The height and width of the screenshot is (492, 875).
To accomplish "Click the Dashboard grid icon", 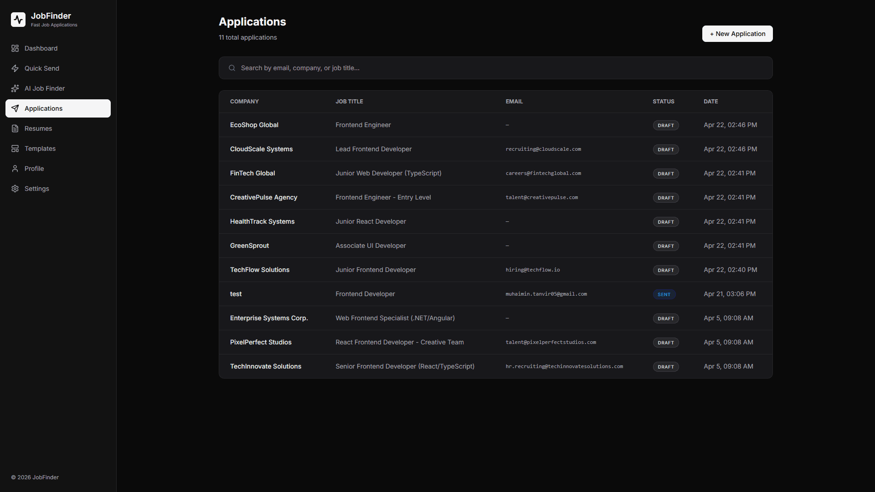I will (15, 48).
